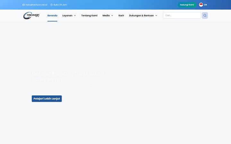231x144 pixels.
Task: Click the Buka 24 Jam text
Action: pyautogui.click(x=60, y=5)
